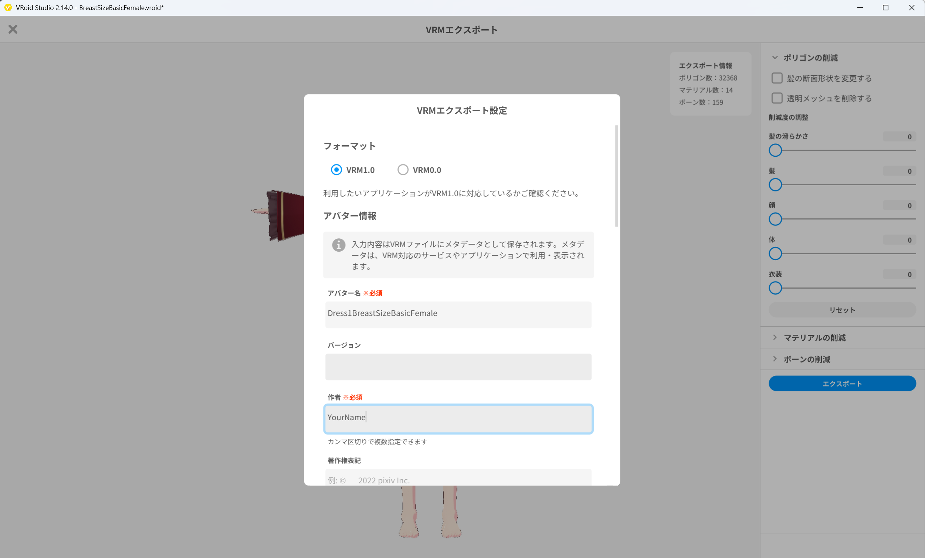This screenshot has width=925, height=558.
Task: Enable 透明メッシュを削除する checkbox
Action: pos(777,98)
